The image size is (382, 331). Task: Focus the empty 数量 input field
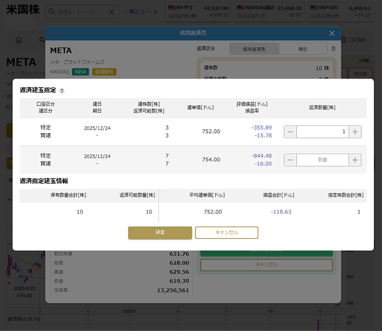[x=322, y=160]
